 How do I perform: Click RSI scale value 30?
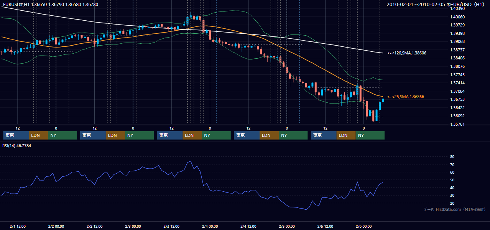point(452,195)
